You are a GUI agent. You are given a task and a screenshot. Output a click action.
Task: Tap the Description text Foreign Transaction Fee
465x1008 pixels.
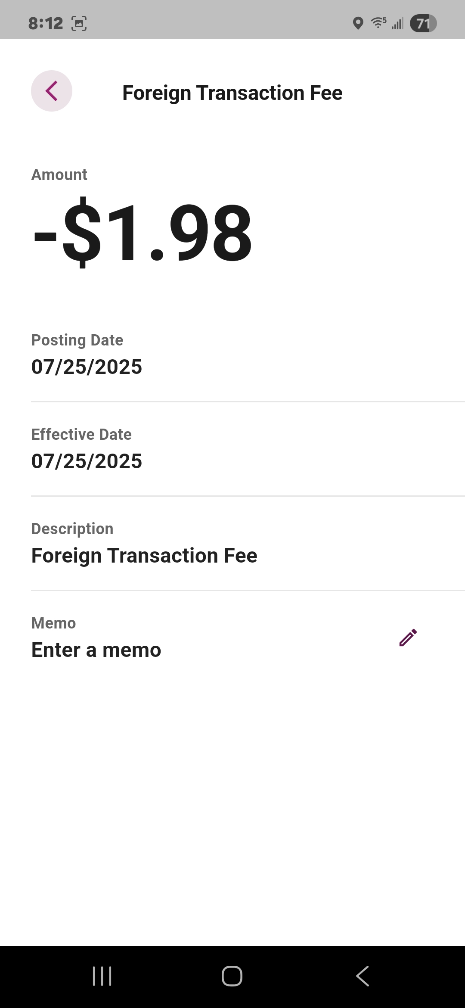coord(144,556)
